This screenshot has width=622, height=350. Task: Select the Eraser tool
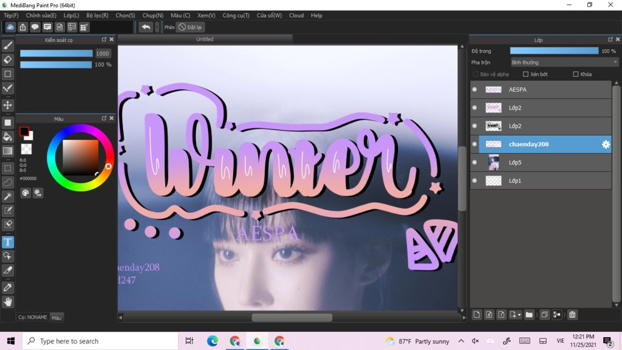pos(7,60)
